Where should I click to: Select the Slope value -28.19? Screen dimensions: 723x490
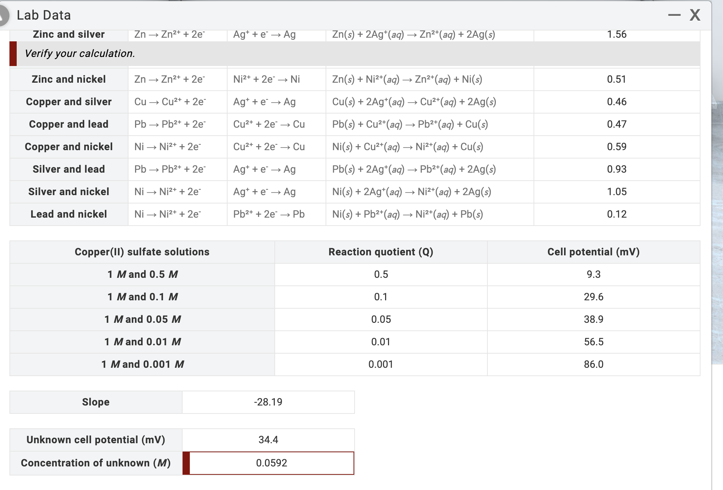[268, 402]
